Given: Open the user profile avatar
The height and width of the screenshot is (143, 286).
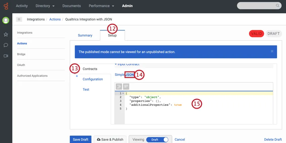Looking at the screenshot, I should [6, 21].
